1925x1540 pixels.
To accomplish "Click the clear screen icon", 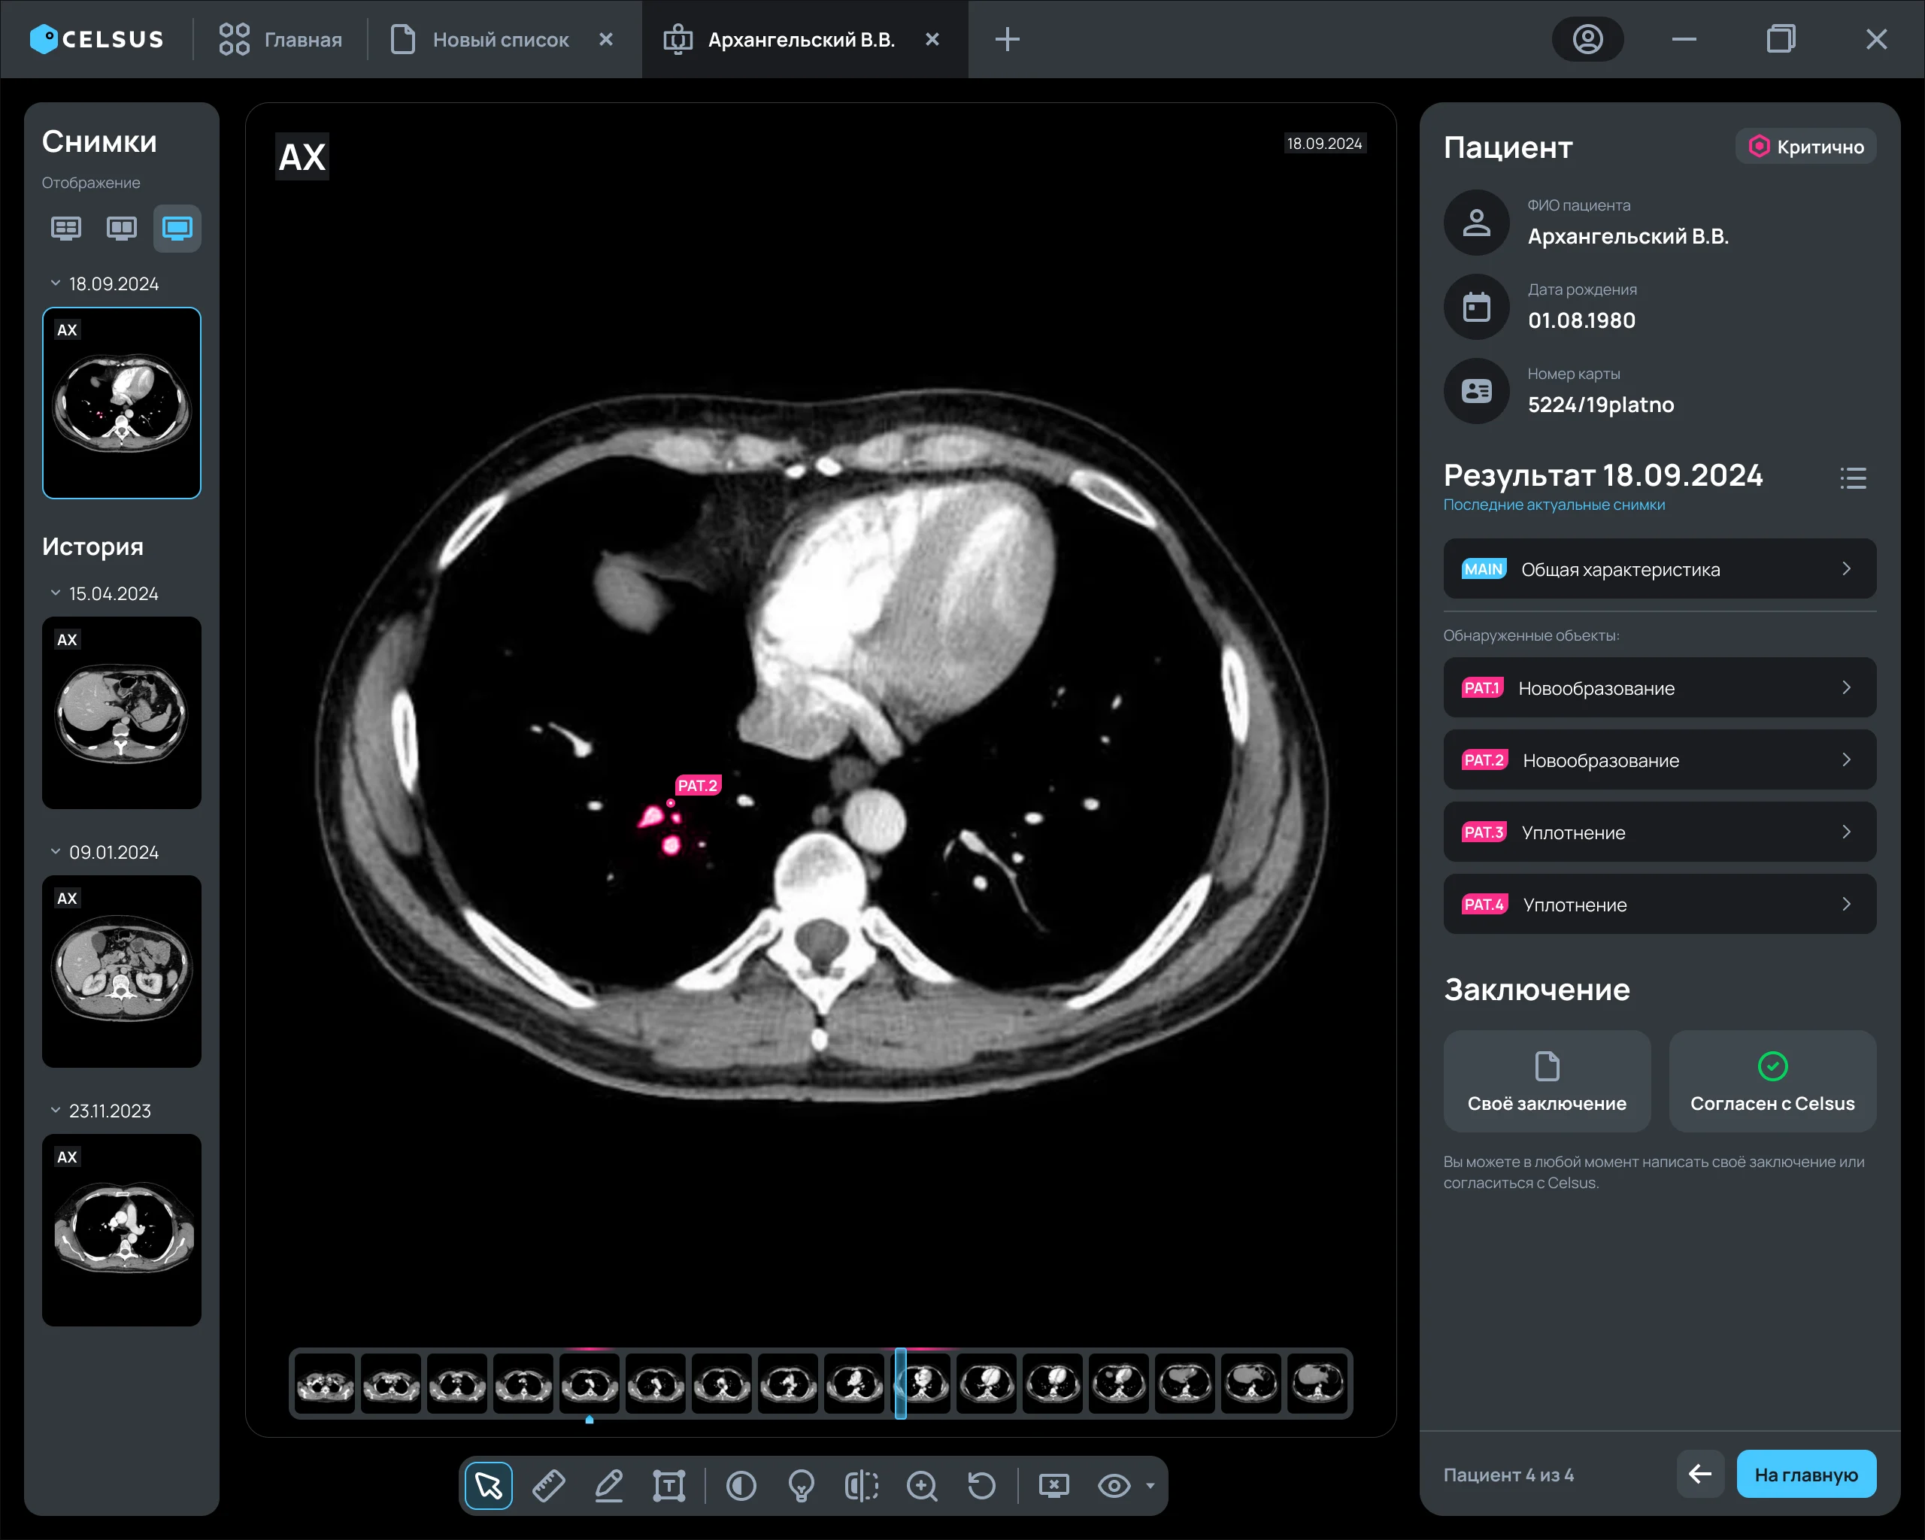I will click(1053, 1486).
